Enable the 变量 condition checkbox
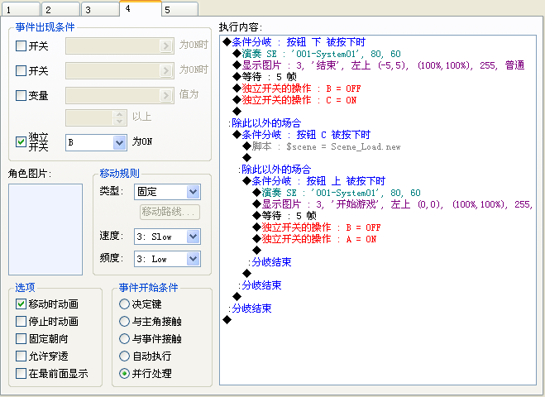This screenshot has height=397, width=545. (x=21, y=95)
